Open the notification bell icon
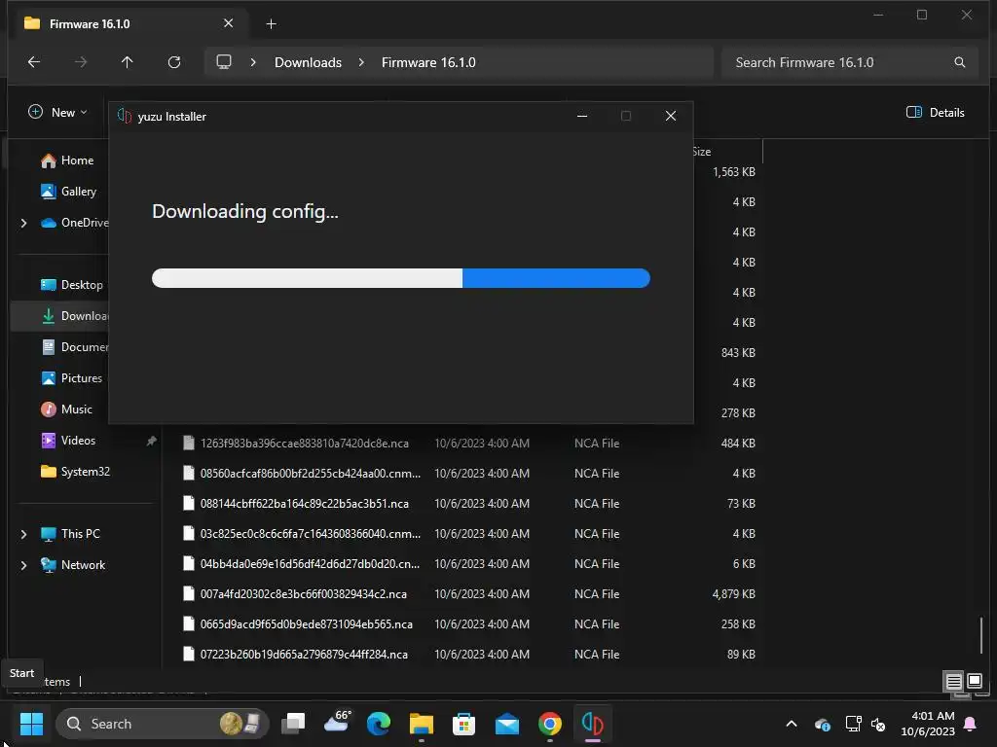997x747 pixels. [x=971, y=724]
